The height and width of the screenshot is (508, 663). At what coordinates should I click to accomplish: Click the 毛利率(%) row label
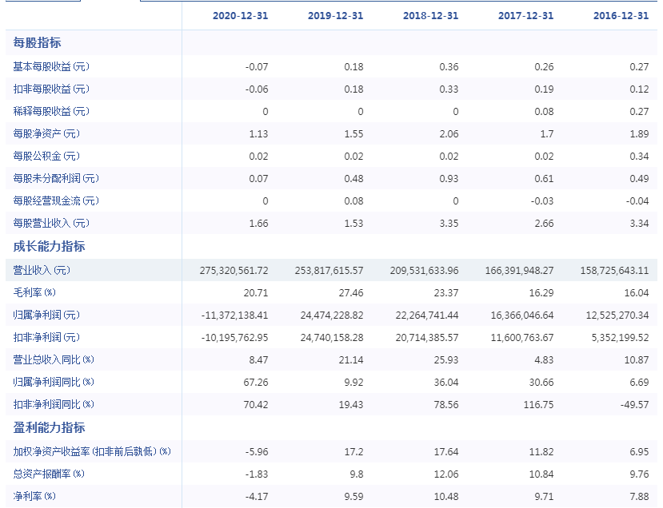34,292
